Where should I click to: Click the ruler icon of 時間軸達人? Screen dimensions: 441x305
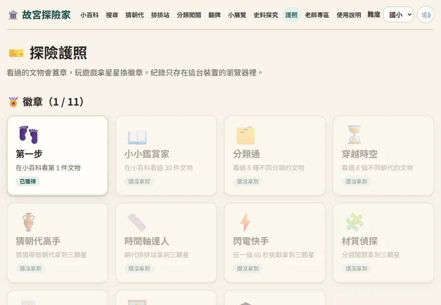(x=137, y=222)
